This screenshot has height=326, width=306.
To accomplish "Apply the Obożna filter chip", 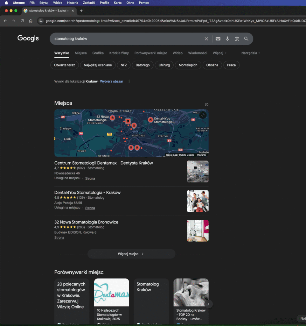I will [x=212, y=65].
